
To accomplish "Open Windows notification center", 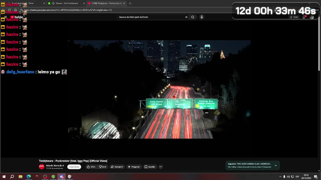I will pos(316,177).
